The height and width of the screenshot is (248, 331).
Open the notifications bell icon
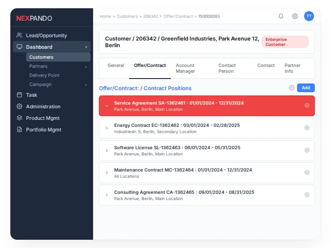tap(281, 16)
